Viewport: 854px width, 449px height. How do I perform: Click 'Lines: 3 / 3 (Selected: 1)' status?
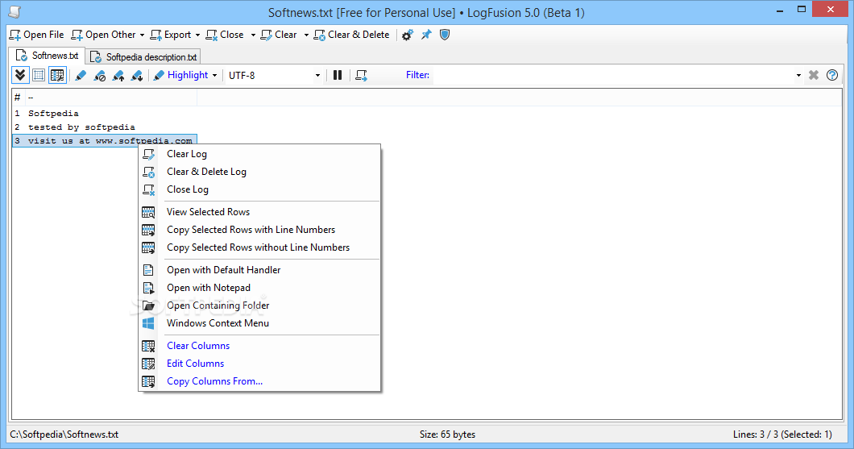(782, 434)
